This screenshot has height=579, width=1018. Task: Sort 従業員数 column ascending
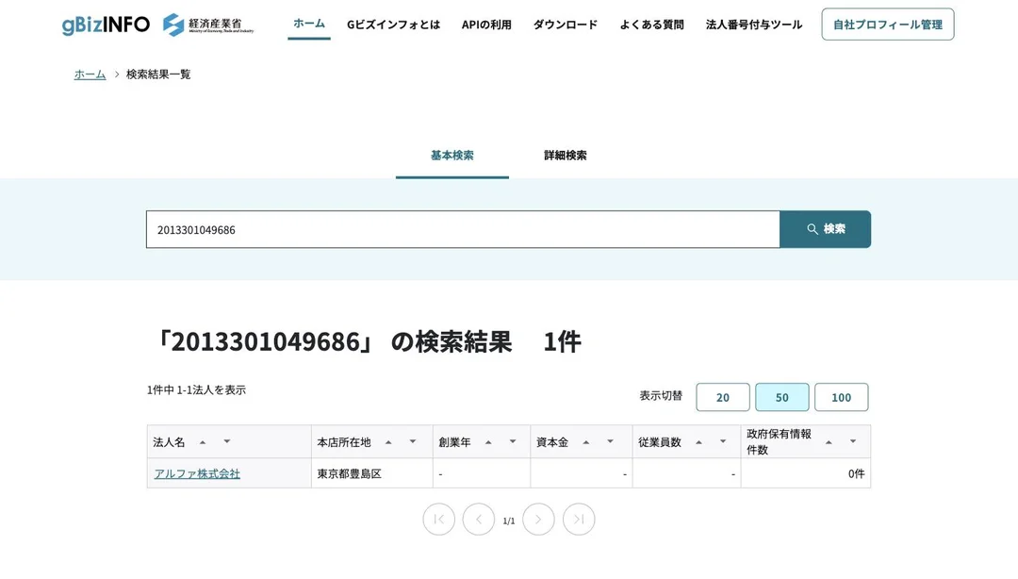click(698, 442)
